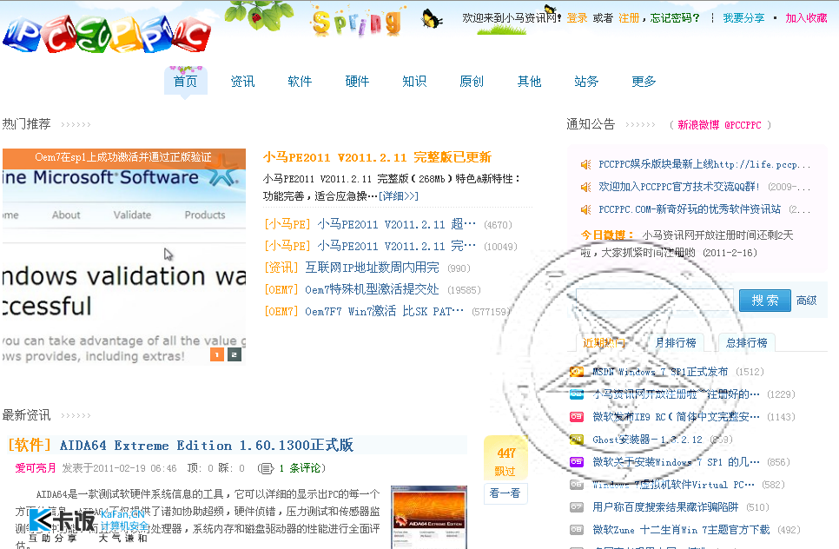Screen dimensions: 839x549
Task: Open 微软Zune 十二生肖Win 7主题官方下载
Action: (x=681, y=530)
